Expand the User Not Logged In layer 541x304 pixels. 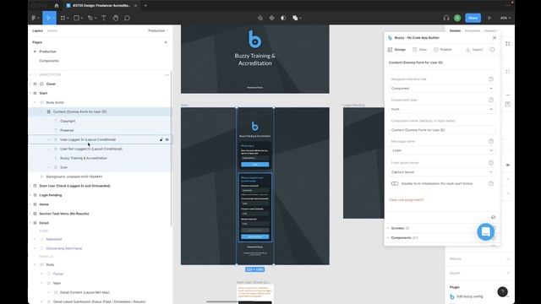click(49, 149)
